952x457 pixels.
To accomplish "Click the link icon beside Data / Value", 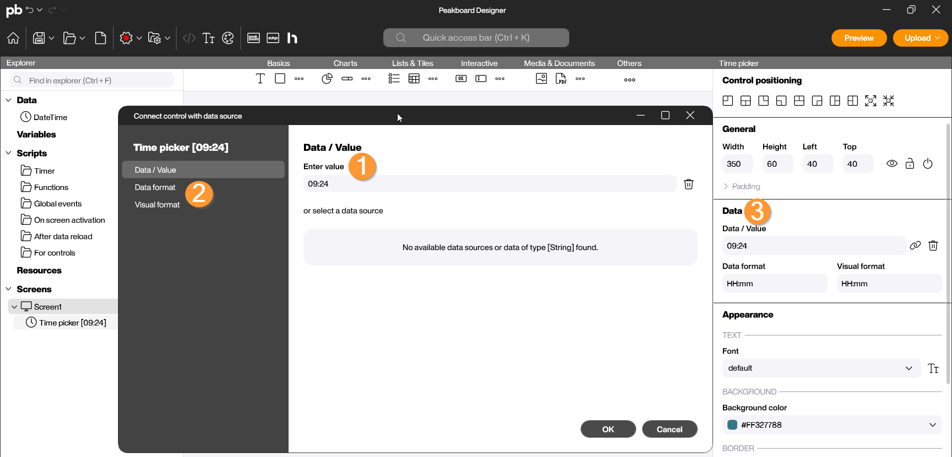I will point(915,246).
